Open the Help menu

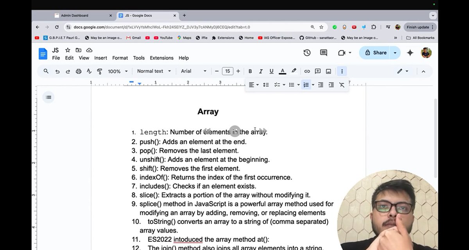coord(184,58)
